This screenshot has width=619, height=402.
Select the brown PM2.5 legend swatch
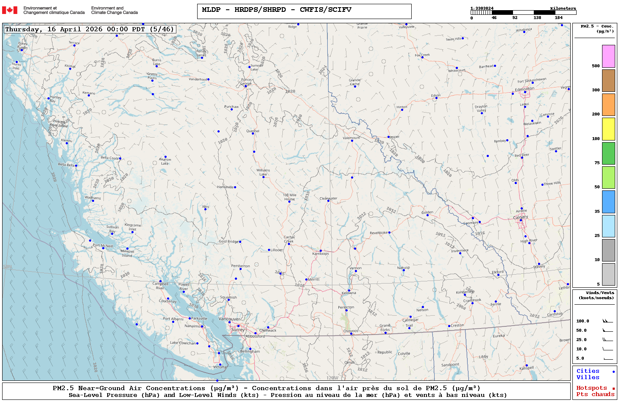pyautogui.click(x=608, y=80)
